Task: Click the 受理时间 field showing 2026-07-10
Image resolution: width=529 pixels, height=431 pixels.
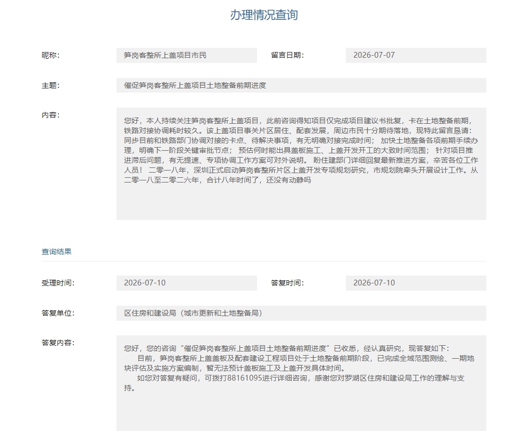Action: coord(187,283)
